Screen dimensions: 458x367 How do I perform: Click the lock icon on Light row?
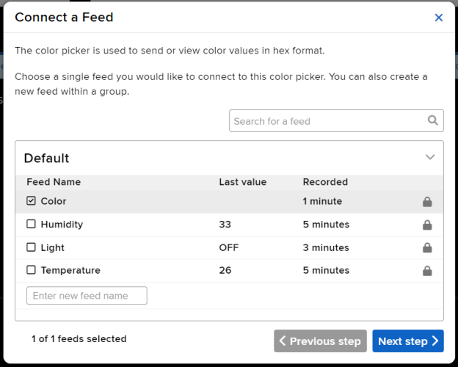pos(427,248)
